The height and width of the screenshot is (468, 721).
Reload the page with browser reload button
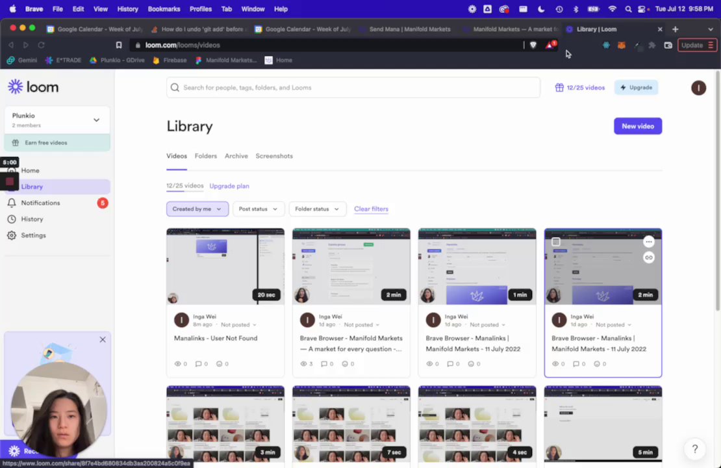(41, 45)
